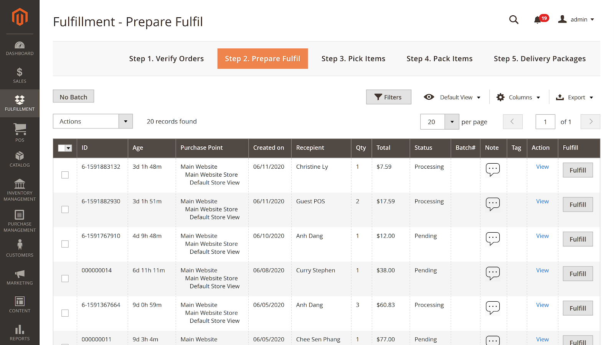Click View link for order 6-1591367664
The width and height of the screenshot is (614, 345).
[542, 305]
